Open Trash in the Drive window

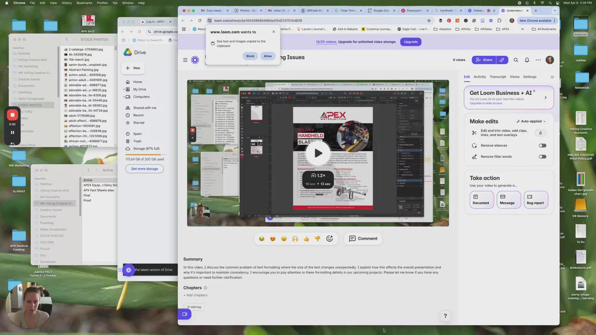(137, 141)
